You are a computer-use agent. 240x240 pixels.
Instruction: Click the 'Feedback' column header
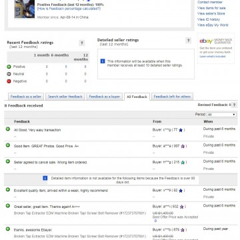coord(22,121)
